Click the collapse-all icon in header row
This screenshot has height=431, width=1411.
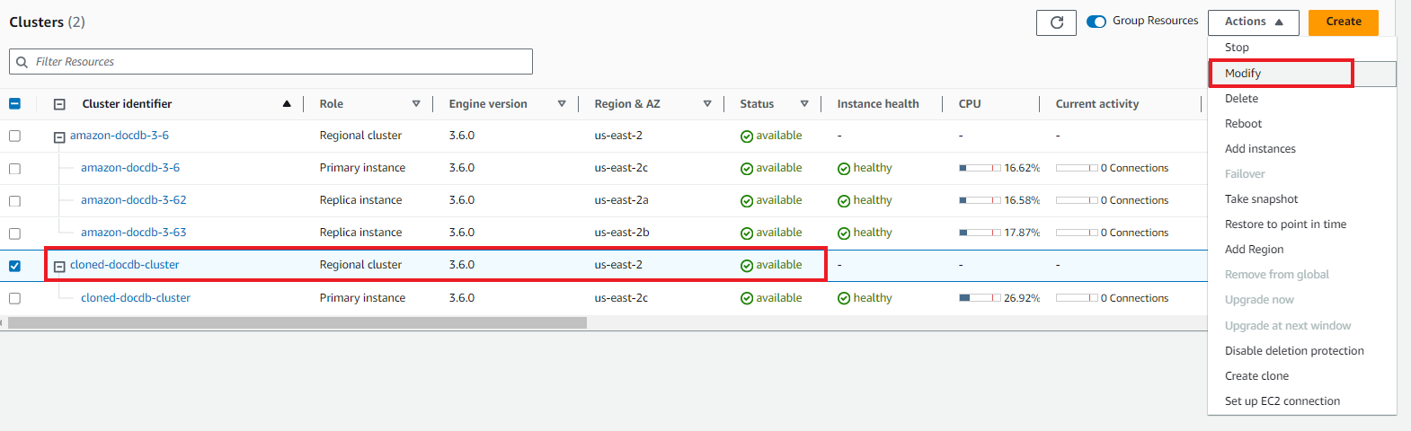point(59,104)
